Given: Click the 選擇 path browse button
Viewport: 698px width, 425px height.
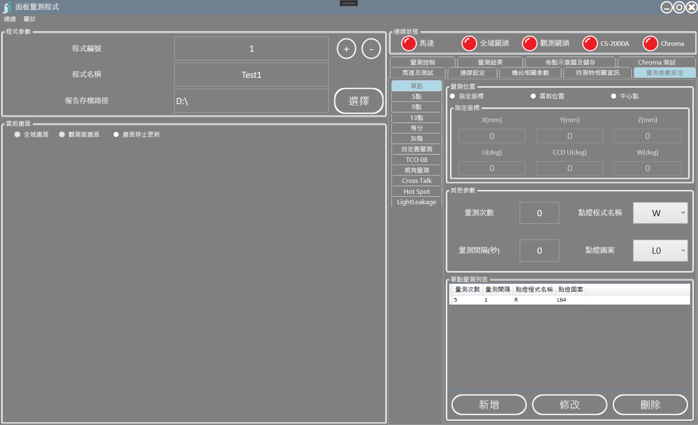Looking at the screenshot, I should click(x=359, y=101).
